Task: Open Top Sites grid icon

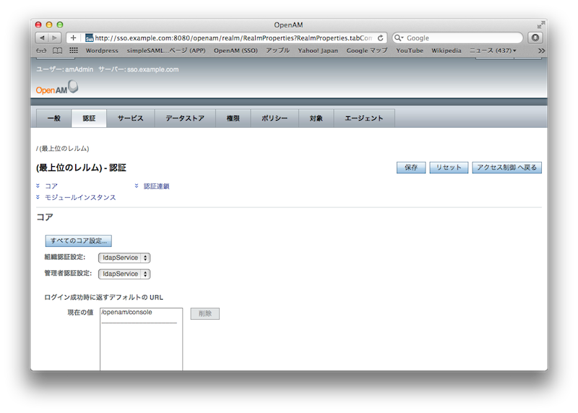Action: (x=74, y=51)
